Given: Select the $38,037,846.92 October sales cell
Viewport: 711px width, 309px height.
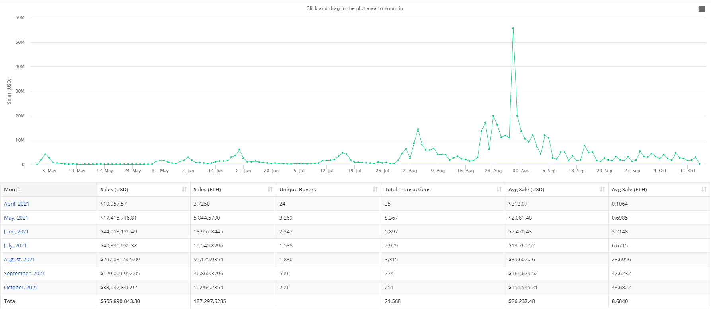Looking at the screenshot, I should [x=144, y=287].
